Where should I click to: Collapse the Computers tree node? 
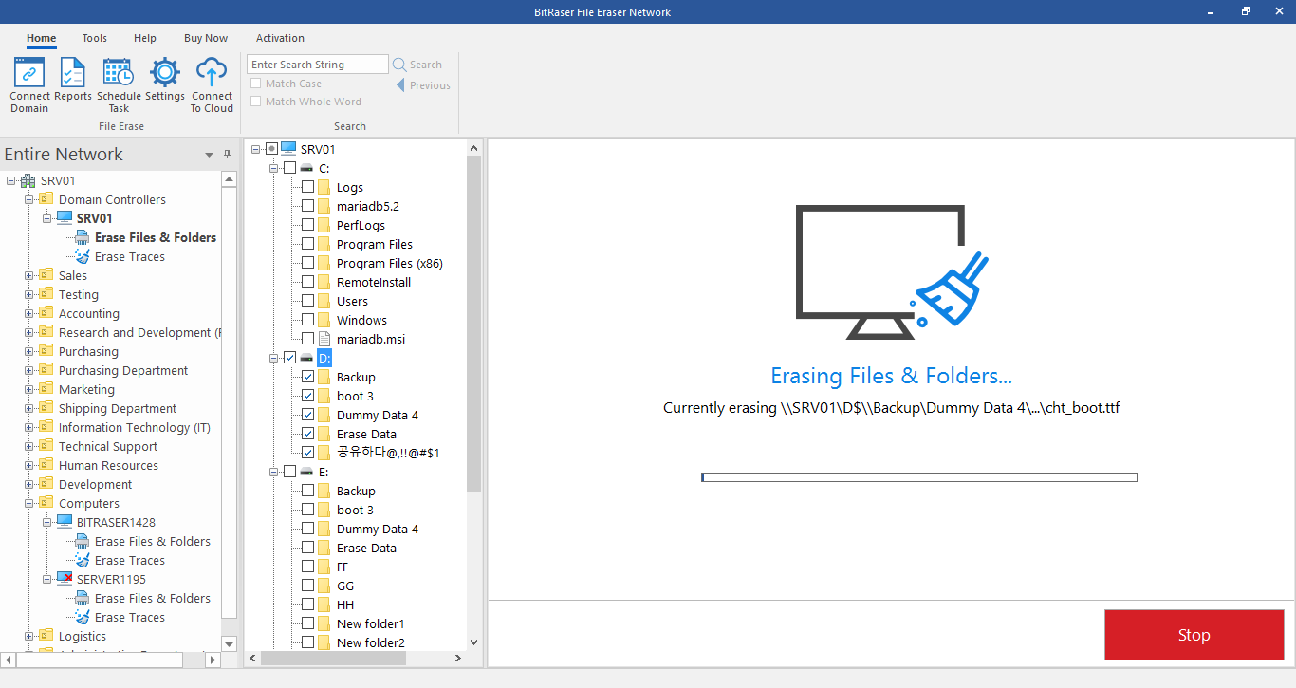pos(28,503)
